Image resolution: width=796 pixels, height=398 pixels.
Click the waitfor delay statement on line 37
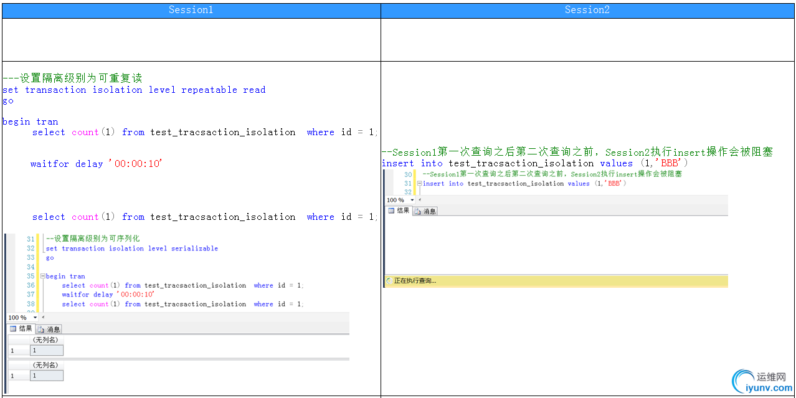pyautogui.click(x=108, y=295)
